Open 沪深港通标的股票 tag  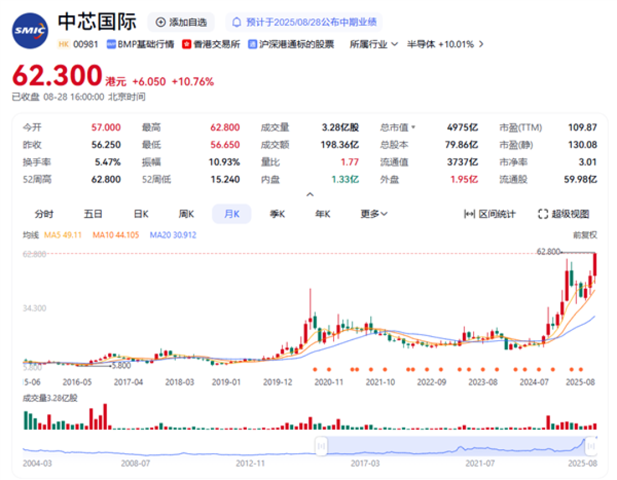click(x=291, y=44)
